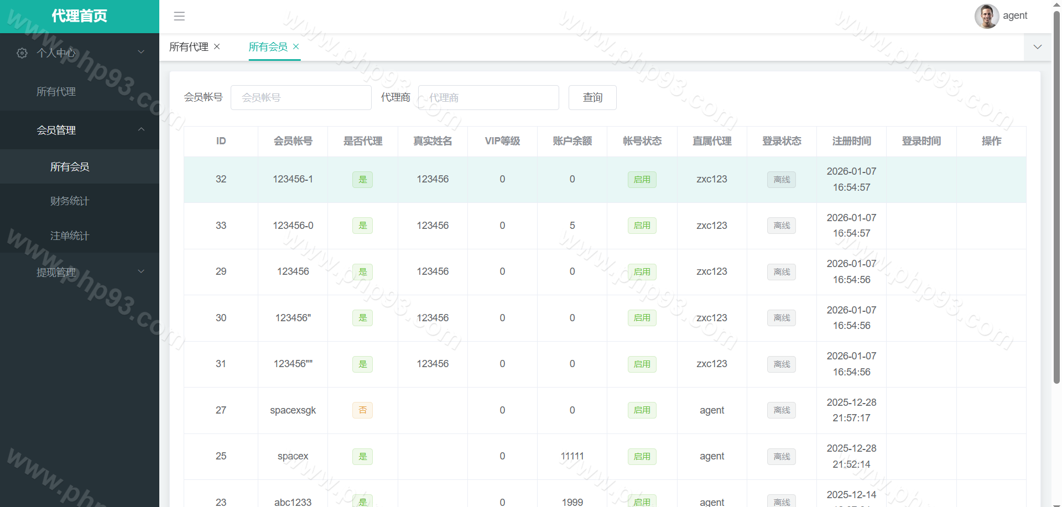1062x507 pixels.
Task: Focus the 会员帐号 input field
Action: (301, 98)
